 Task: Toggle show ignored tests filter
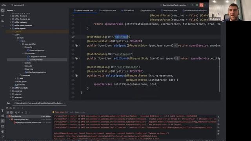pos(11,112)
